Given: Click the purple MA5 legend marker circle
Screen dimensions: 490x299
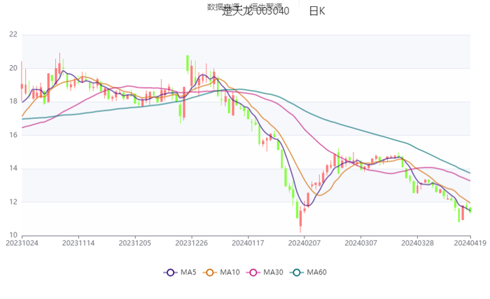Looking at the screenshot, I should tap(169, 272).
